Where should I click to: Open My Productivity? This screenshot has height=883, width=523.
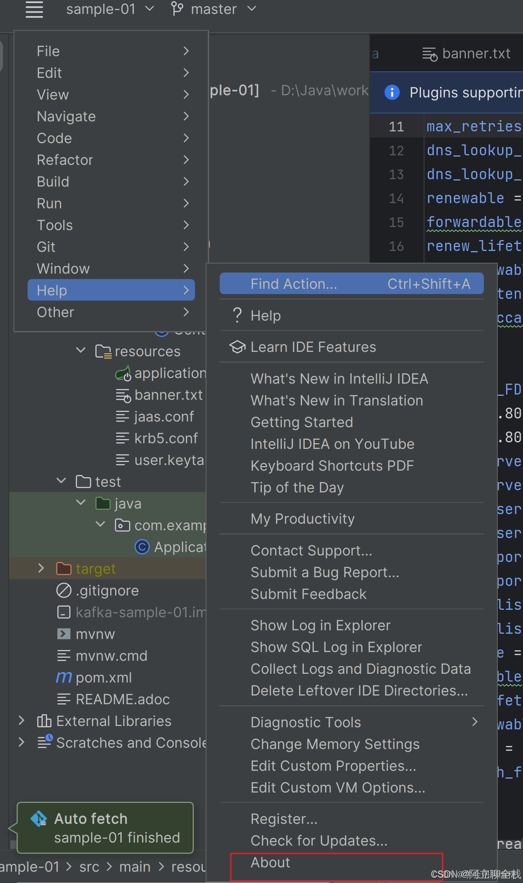pos(352,518)
